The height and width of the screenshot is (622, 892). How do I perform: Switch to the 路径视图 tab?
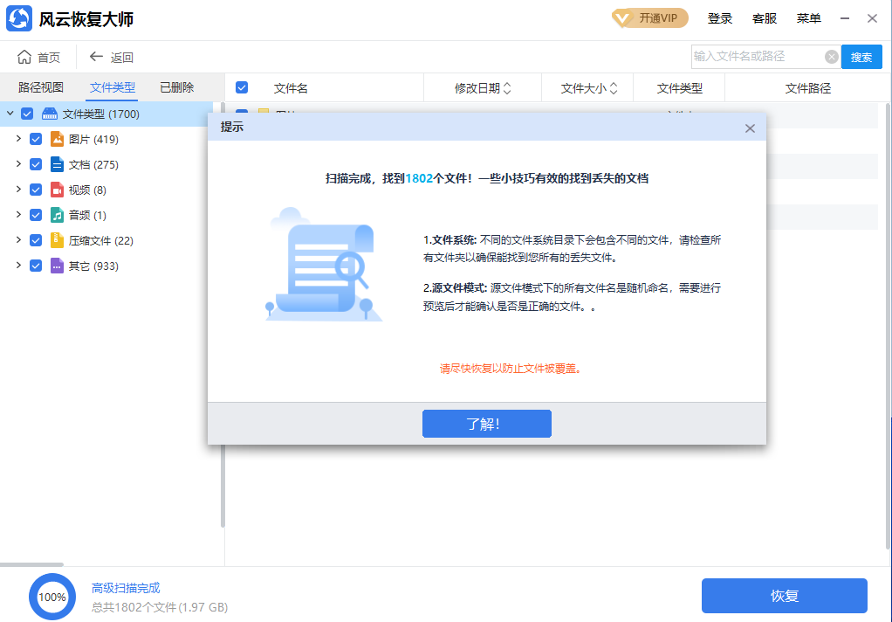(x=41, y=87)
